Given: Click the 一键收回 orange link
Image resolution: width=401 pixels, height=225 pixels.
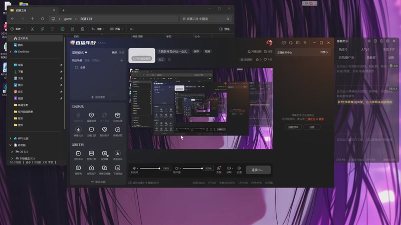Looking at the screenshot, I should coord(310,119).
